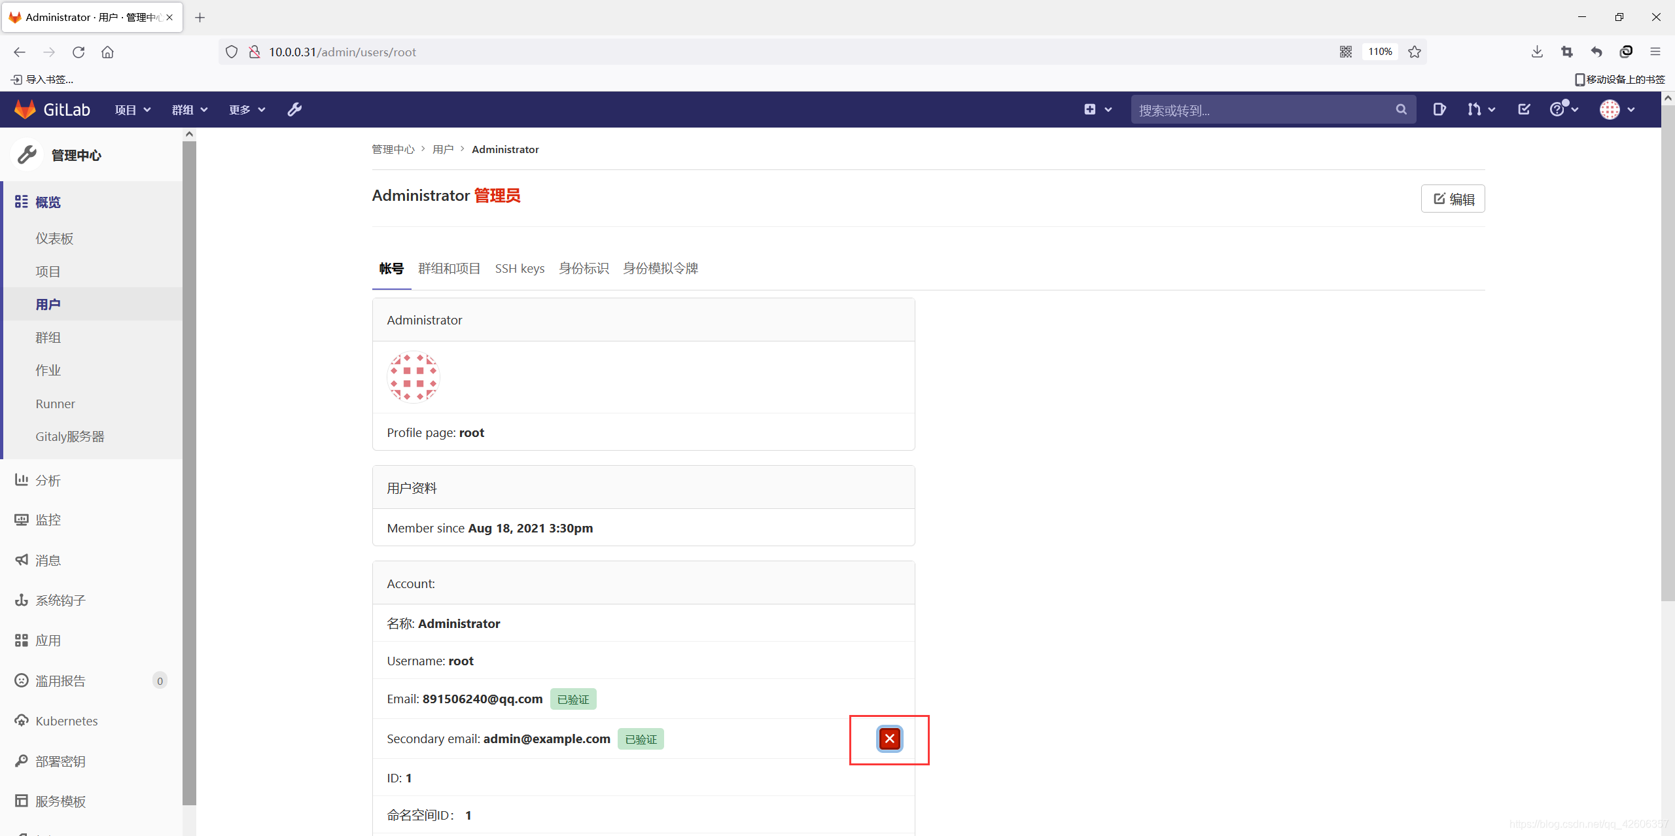Image resolution: width=1675 pixels, height=836 pixels.
Task: Click the 搜索或转到 search field
Action: click(x=1263, y=109)
